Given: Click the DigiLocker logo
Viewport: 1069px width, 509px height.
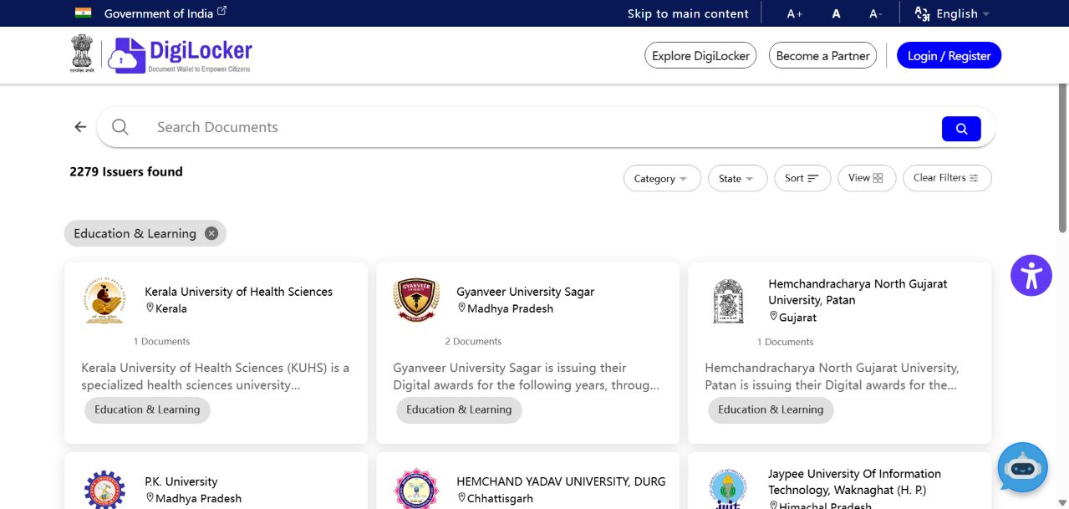Looking at the screenshot, I should 181,54.
